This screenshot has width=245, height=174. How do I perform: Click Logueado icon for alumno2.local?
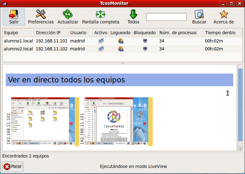[121, 49]
